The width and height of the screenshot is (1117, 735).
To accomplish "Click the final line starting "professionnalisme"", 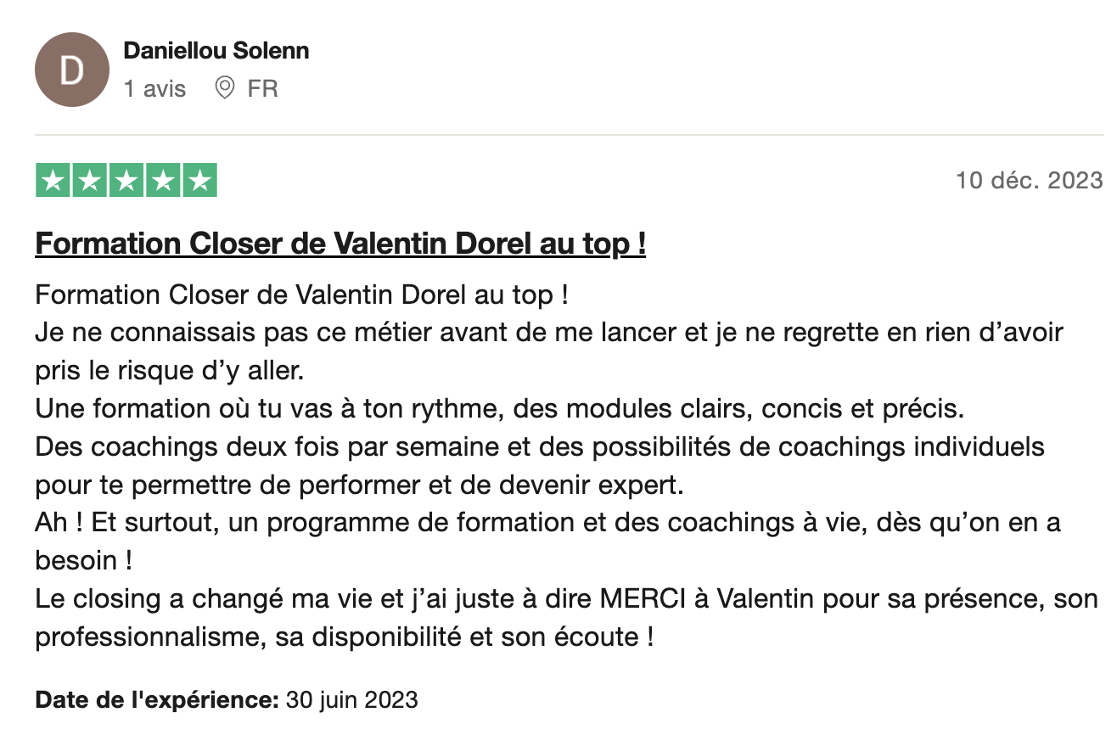I will coord(344,637).
